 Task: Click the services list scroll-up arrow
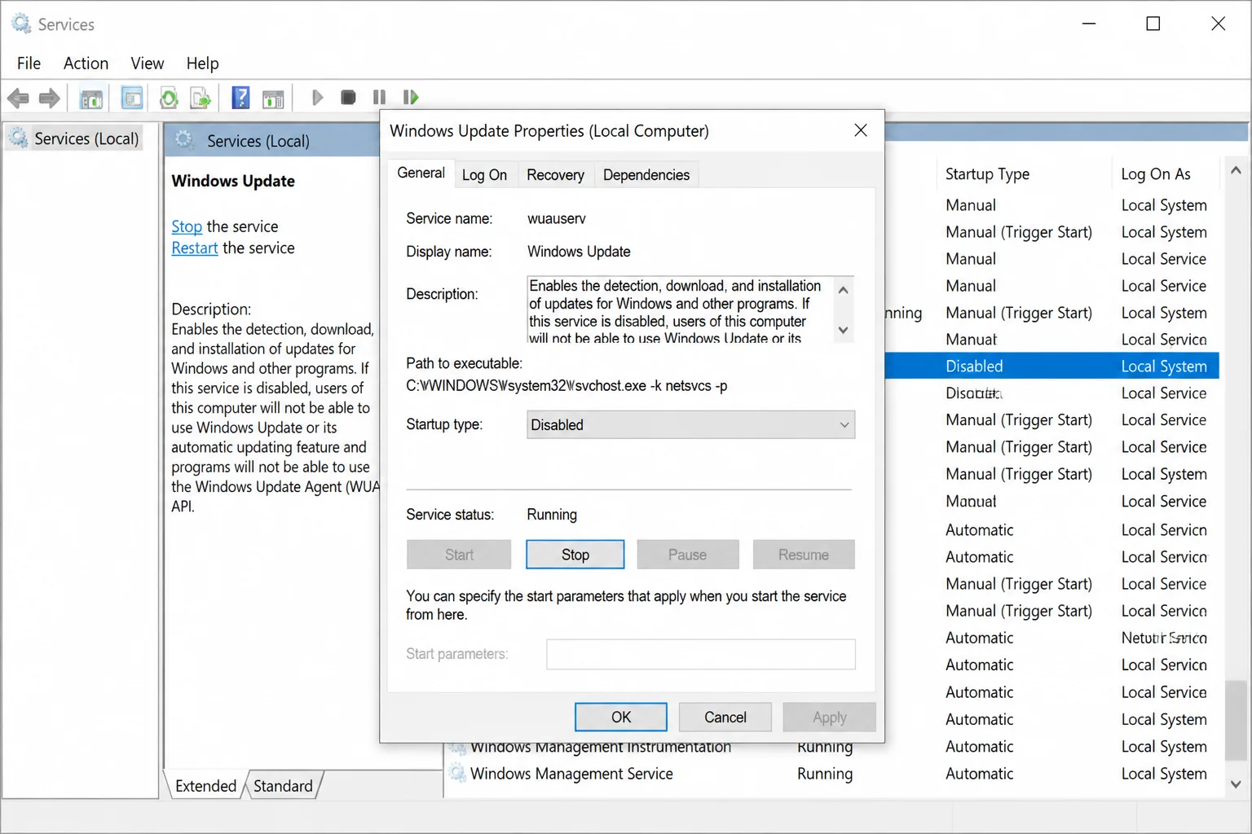click(1236, 170)
